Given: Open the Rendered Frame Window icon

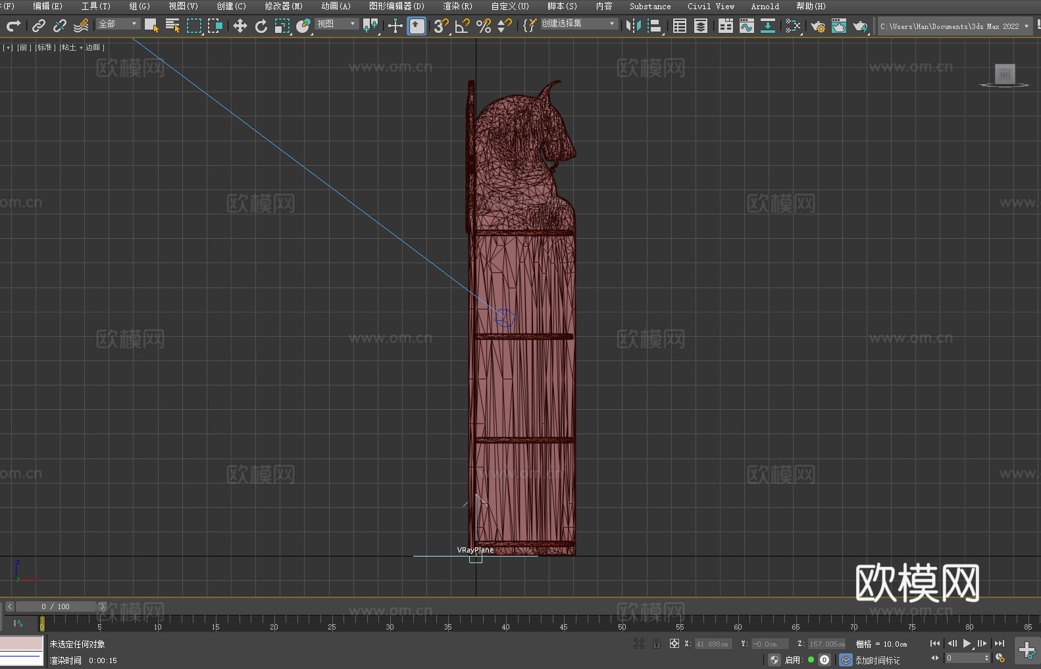Looking at the screenshot, I should 839,26.
